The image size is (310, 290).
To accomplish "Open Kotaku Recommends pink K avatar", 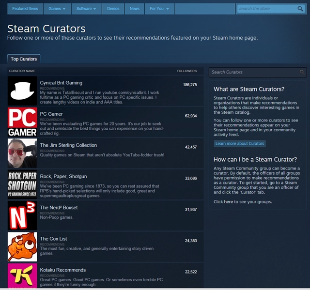I will click(22, 275).
